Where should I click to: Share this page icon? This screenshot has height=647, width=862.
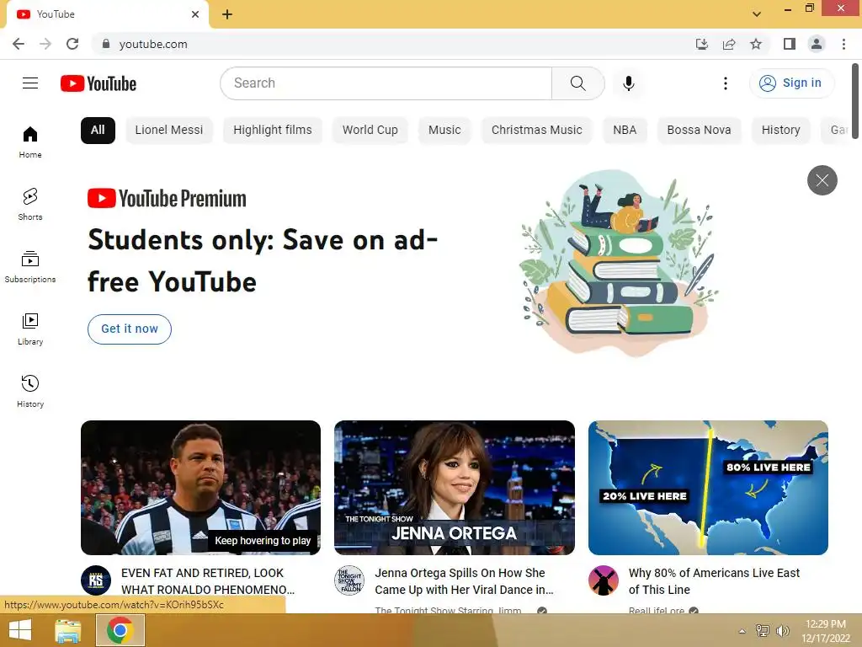click(x=729, y=44)
